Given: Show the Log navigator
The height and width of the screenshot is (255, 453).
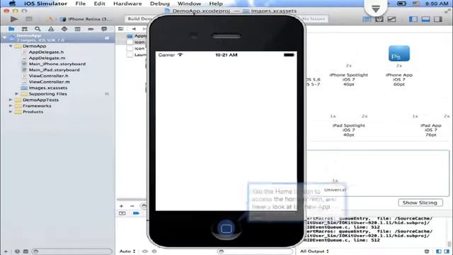Looking at the screenshot, I should coord(104,29).
